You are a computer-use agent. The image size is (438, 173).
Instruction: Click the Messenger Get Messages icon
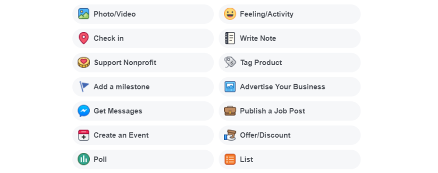click(84, 111)
